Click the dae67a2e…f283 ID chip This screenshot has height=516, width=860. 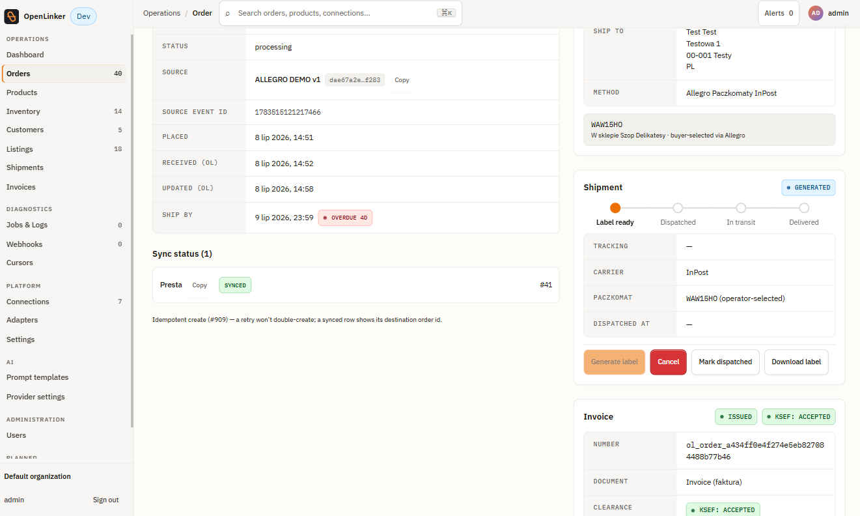pos(355,80)
